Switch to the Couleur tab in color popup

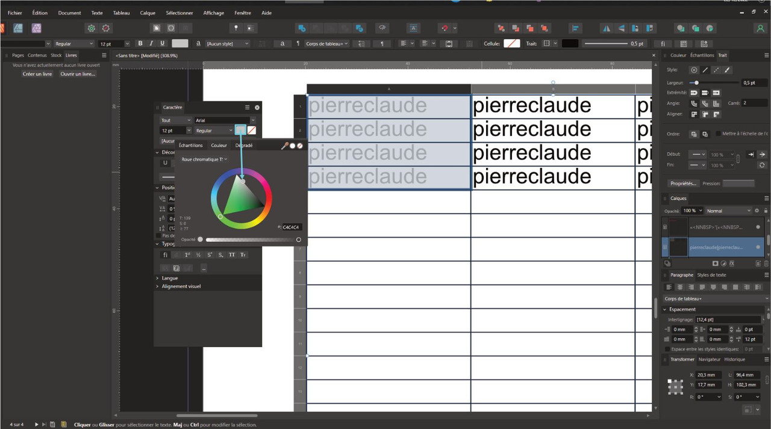[219, 145]
